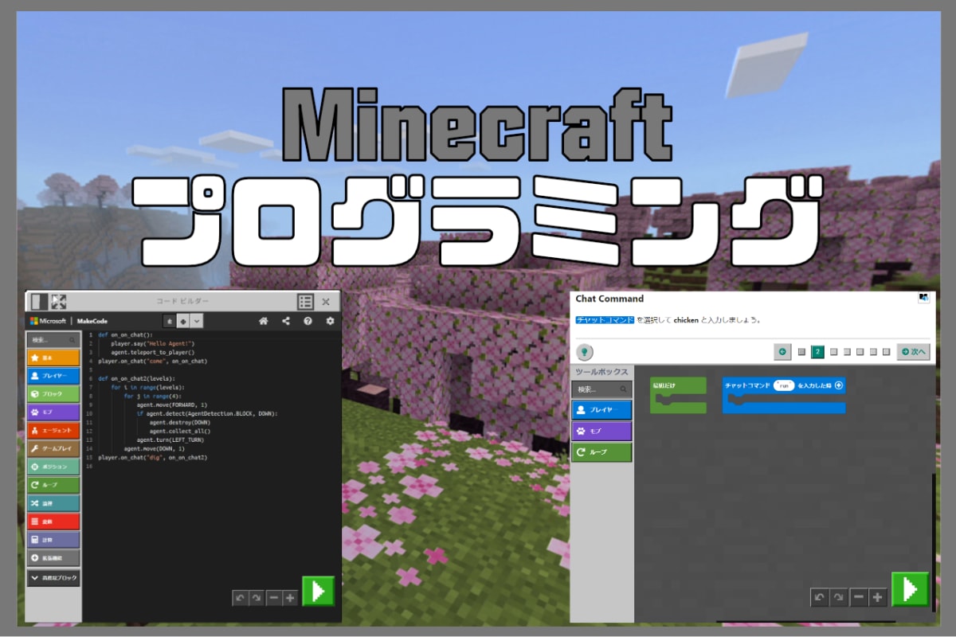This screenshot has height=637, width=956.
Task: Toggle the 拡張機能 extensions entry
Action: (x=53, y=557)
